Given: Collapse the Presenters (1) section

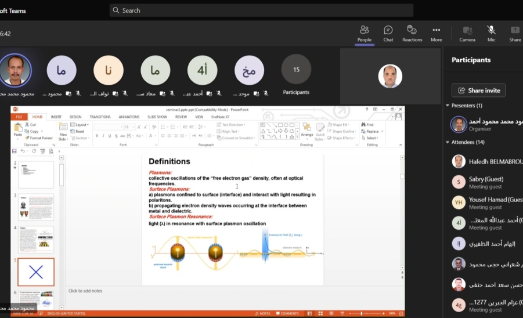Looking at the screenshot, I should pos(448,106).
